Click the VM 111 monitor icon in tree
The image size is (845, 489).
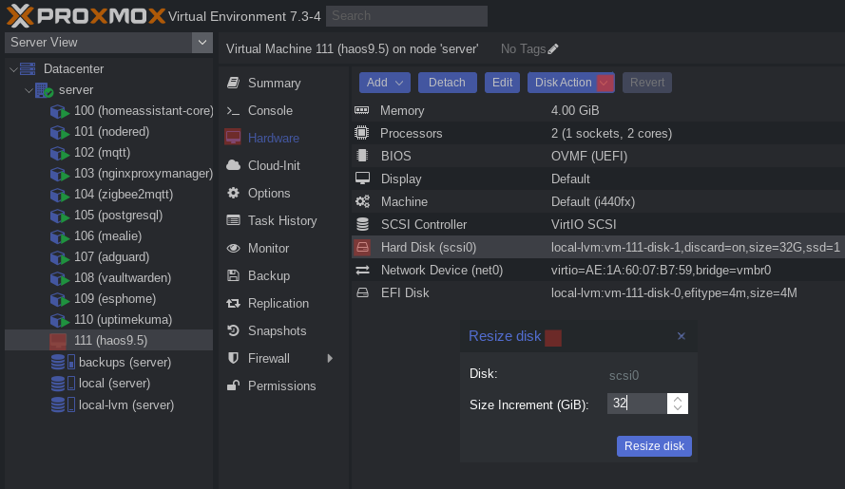click(58, 341)
